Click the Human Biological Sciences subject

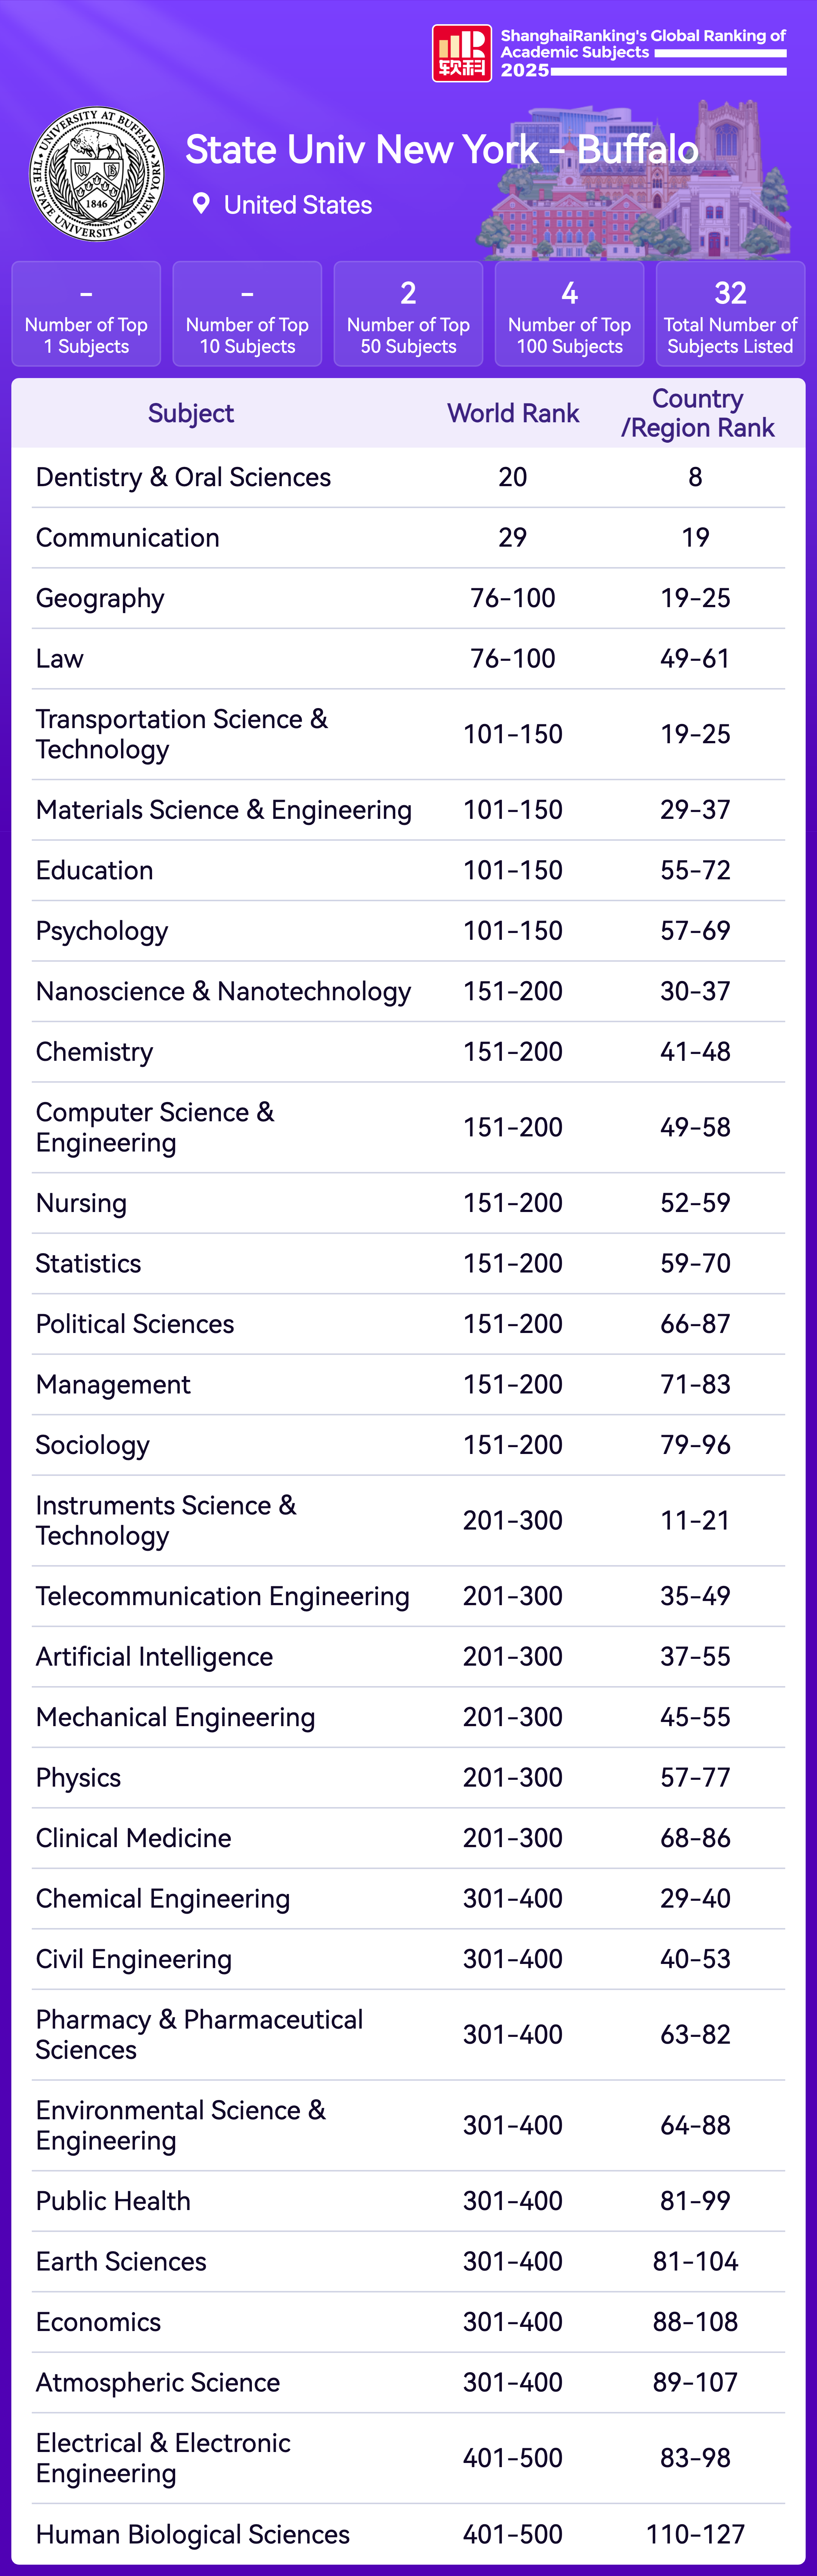(192, 2534)
